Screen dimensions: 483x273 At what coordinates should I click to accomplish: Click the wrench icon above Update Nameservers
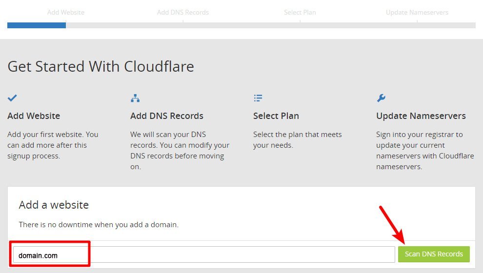[381, 98]
